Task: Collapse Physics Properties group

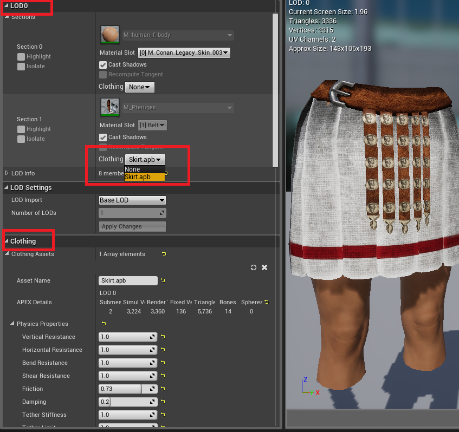Action: [12, 323]
